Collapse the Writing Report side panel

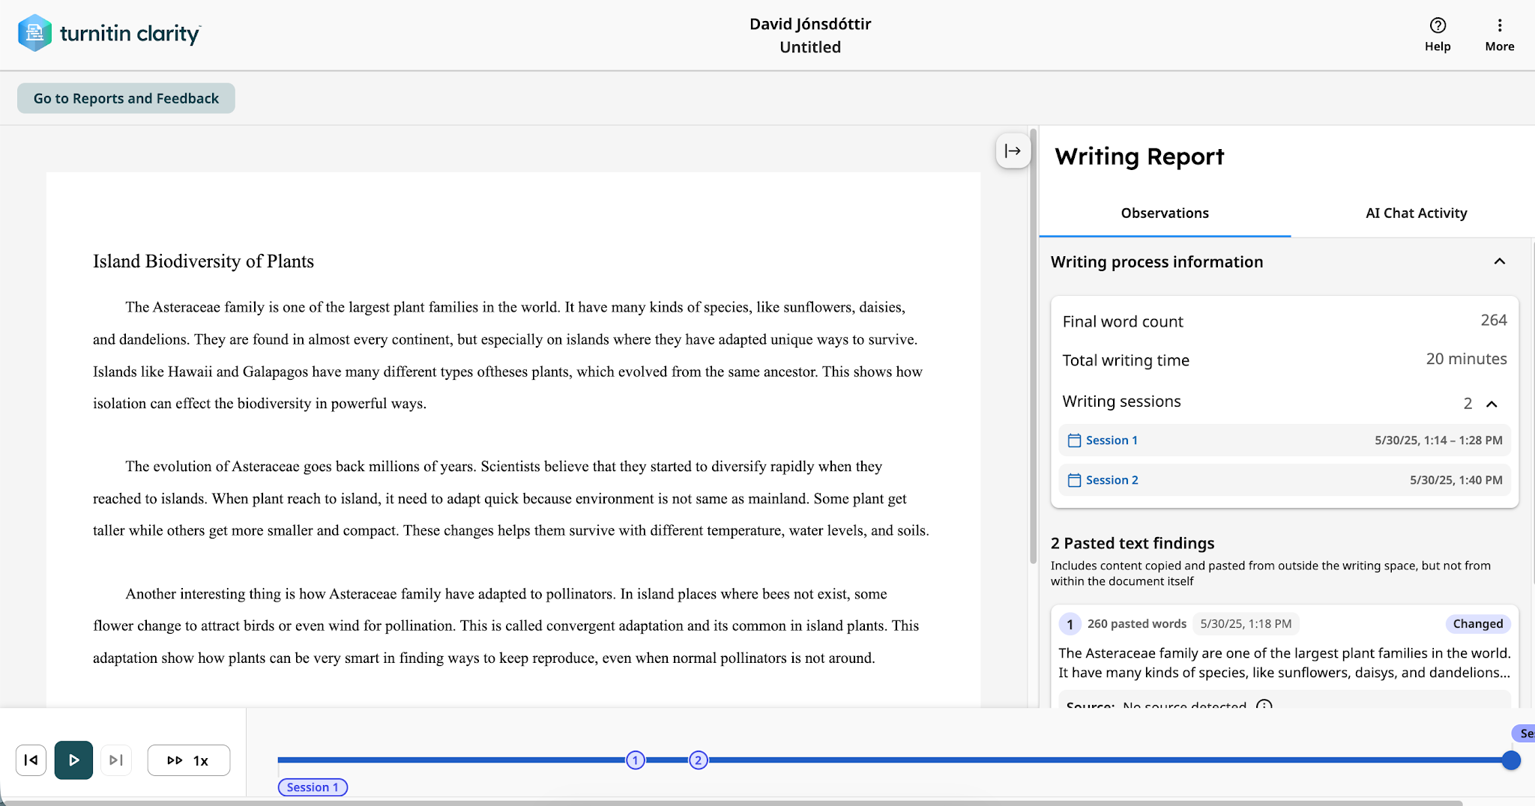pos(1013,151)
